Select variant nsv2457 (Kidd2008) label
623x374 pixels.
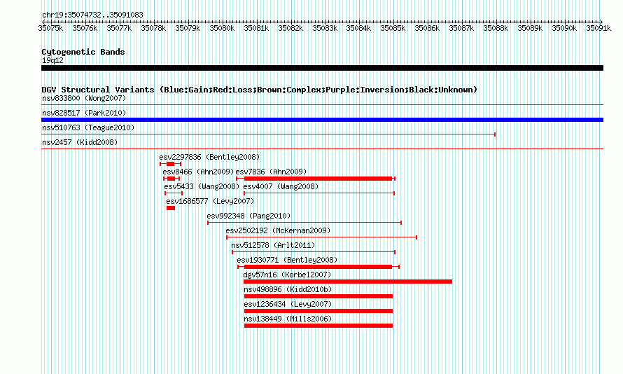tap(80, 142)
